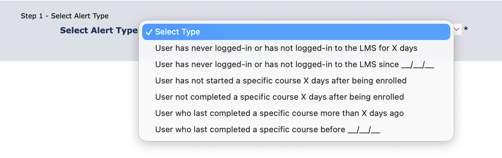
Task: Click the gray Step 1 panel background
Action: click(x=68, y=47)
